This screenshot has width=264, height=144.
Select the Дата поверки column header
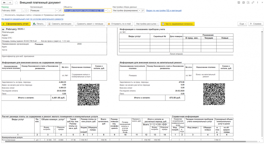pyautogui.click(x=176, y=36)
